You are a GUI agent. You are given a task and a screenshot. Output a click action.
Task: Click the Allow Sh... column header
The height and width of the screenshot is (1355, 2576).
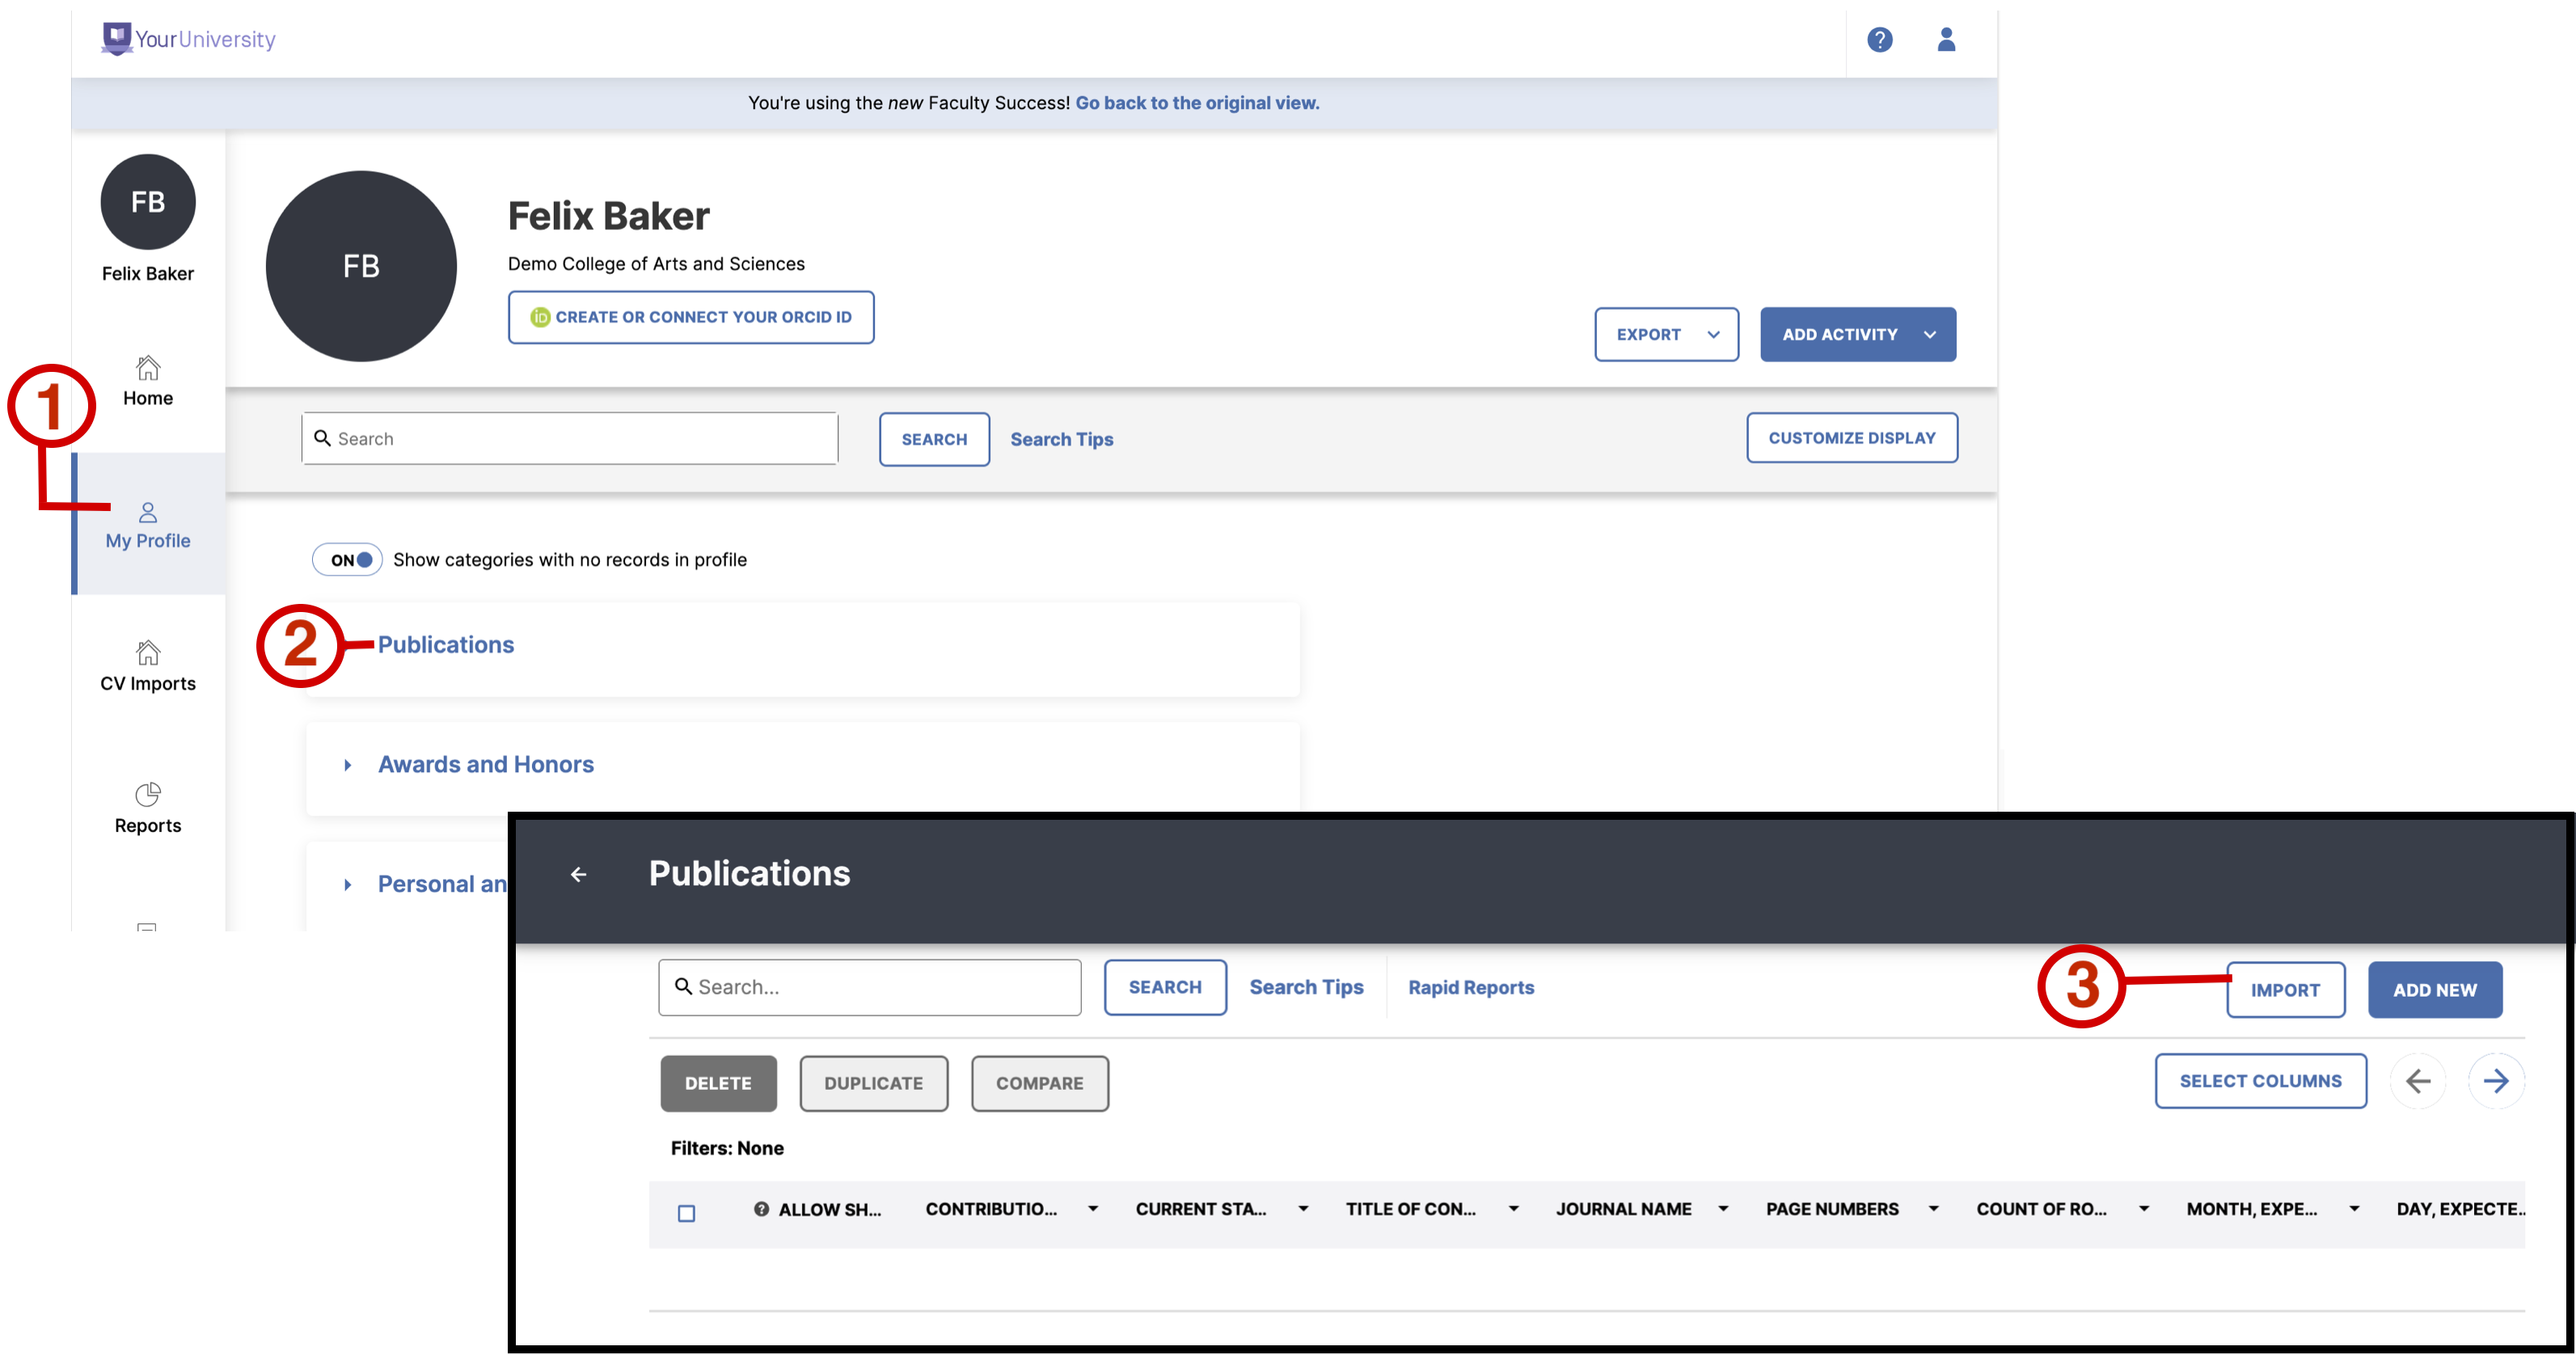829,1209
